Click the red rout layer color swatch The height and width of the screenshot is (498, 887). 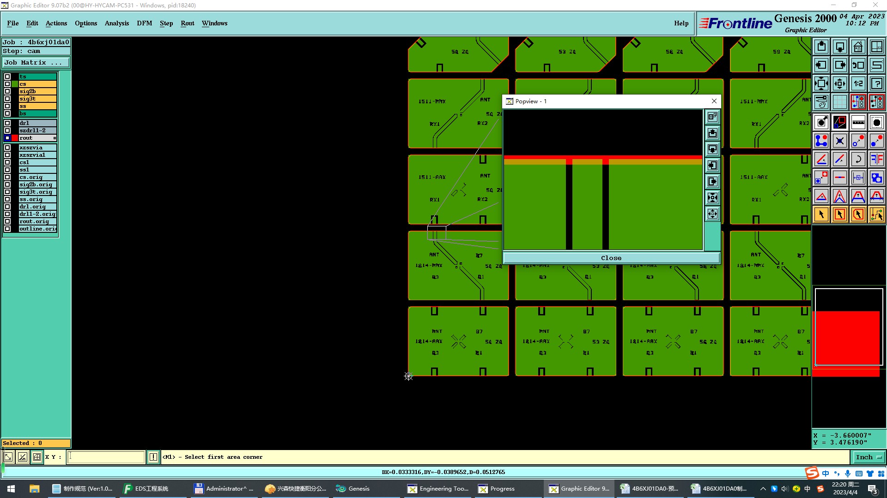(15, 138)
